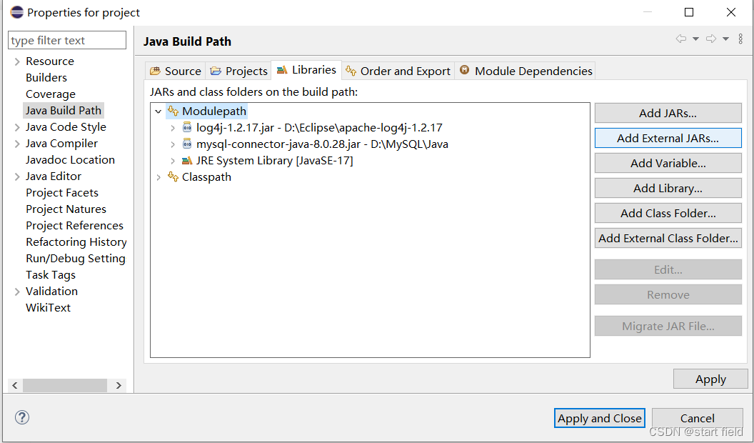Open the view menu via vertical dots icon
The width and height of the screenshot is (754, 443).
[x=740, y=39]
